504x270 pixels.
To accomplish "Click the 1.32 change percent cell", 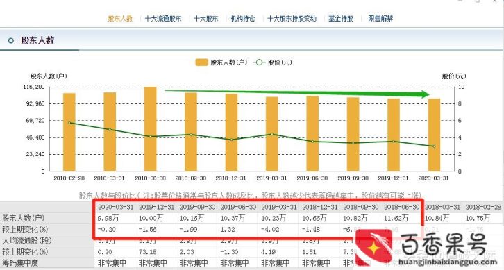I will point(228,230).
